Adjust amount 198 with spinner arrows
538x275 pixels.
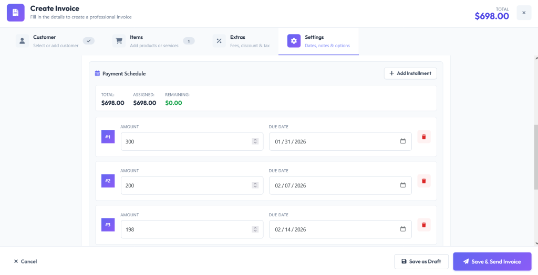pyautogui.click(x=255, y=229)
